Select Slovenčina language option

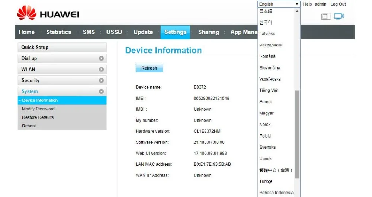[x=270, y=68]
